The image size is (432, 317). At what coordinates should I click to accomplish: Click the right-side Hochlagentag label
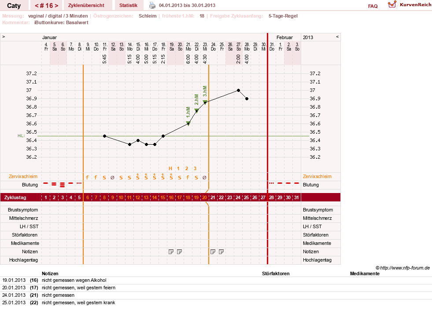click(x=317, y=260)
